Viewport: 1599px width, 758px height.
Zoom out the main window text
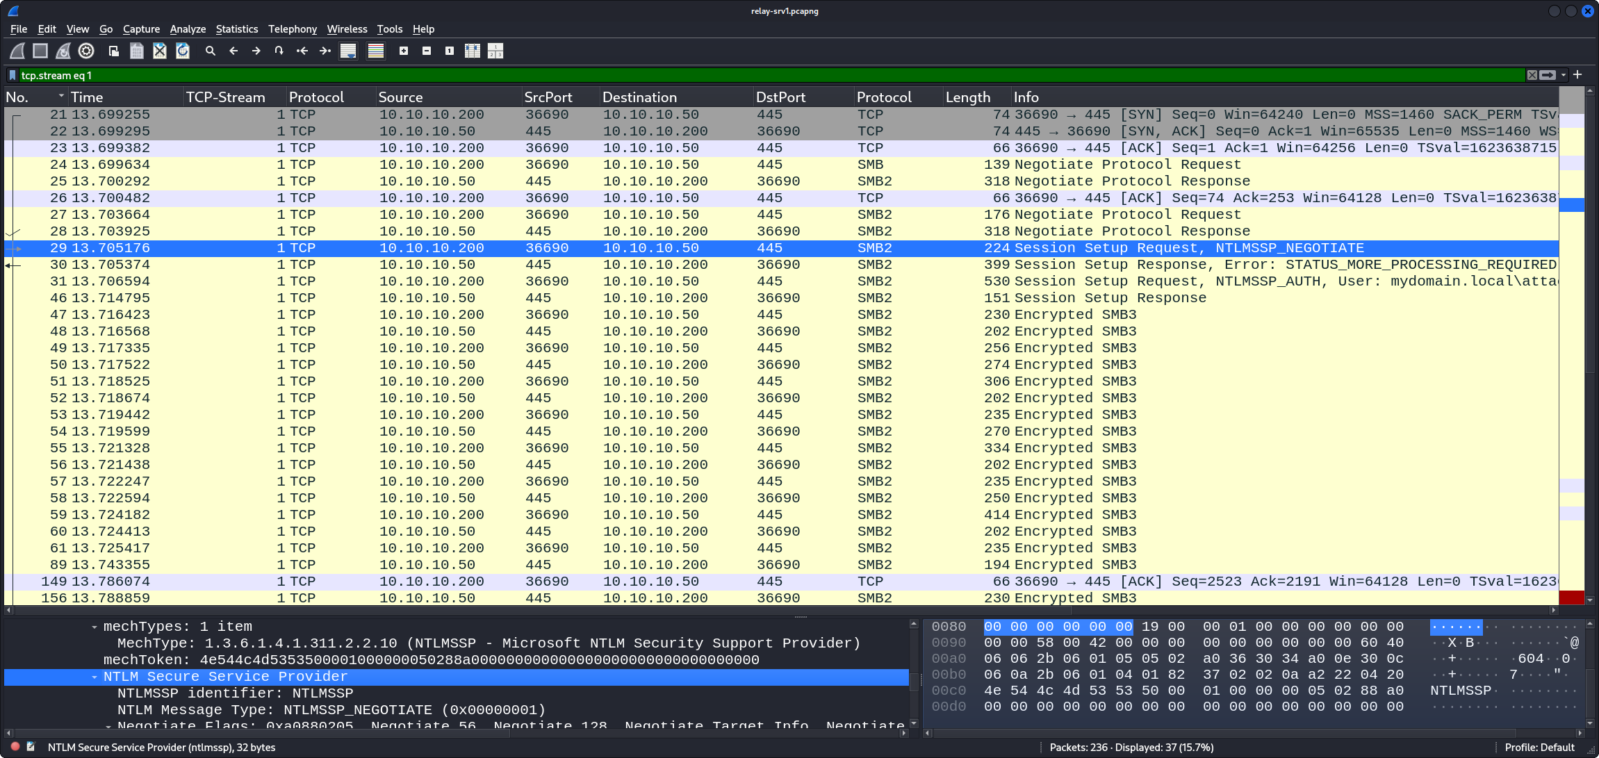(x=427, y=51)
